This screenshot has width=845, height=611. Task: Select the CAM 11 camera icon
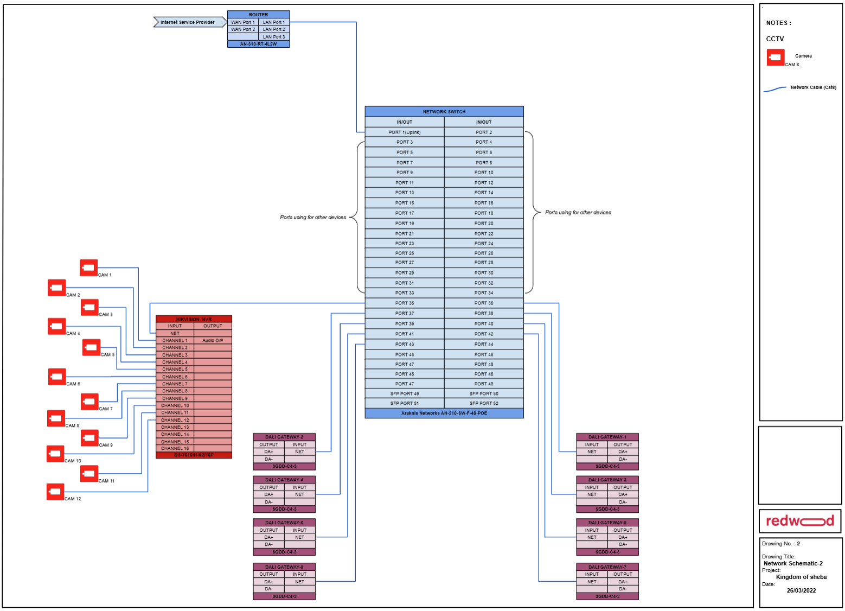[89, 474]
